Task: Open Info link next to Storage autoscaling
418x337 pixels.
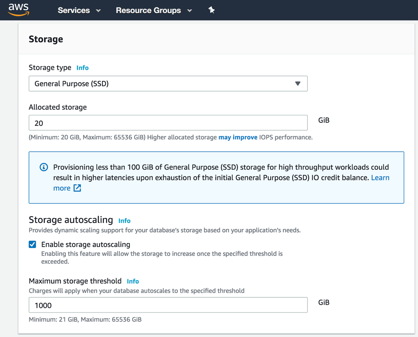Action: 124,221
